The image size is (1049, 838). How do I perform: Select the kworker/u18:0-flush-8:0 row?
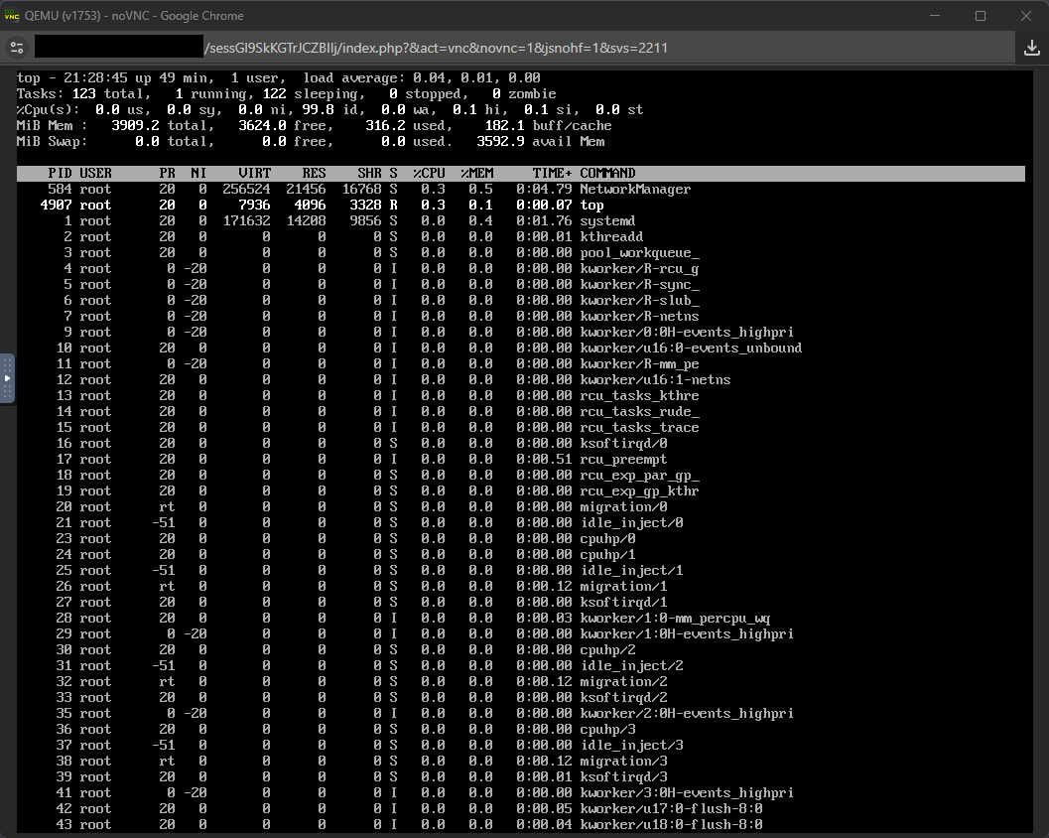(x=520, y=825)
